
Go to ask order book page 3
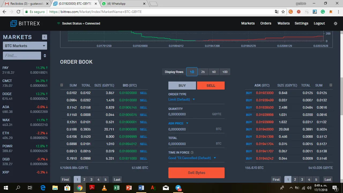coord(302,180)
